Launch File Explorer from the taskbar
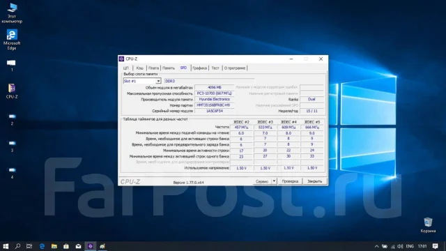446x251 pixels. [x=54, y=246]
